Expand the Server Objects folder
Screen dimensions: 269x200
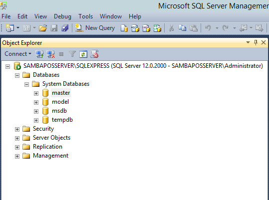(17, 138)
